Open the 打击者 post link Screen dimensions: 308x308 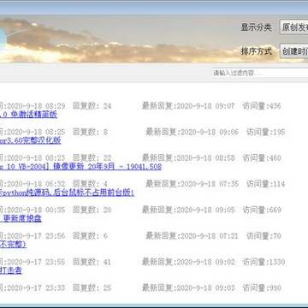point(11,270)
